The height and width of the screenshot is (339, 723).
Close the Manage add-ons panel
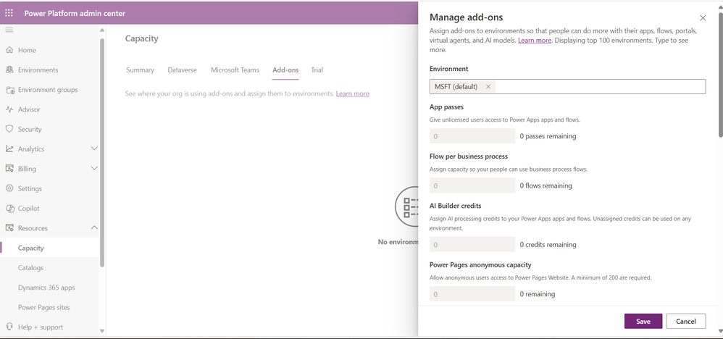(703, 18)
